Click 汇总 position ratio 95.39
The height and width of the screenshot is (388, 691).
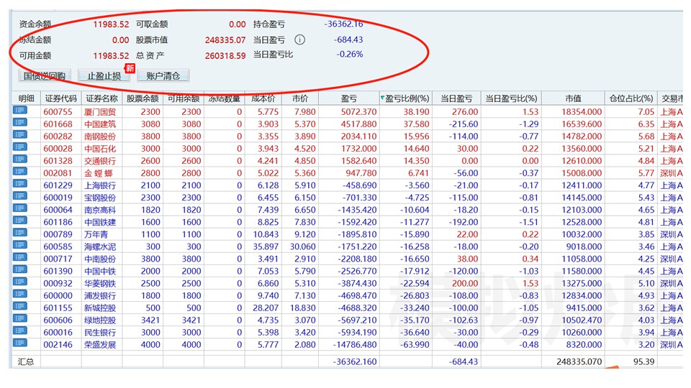click(x=643, y=361)
